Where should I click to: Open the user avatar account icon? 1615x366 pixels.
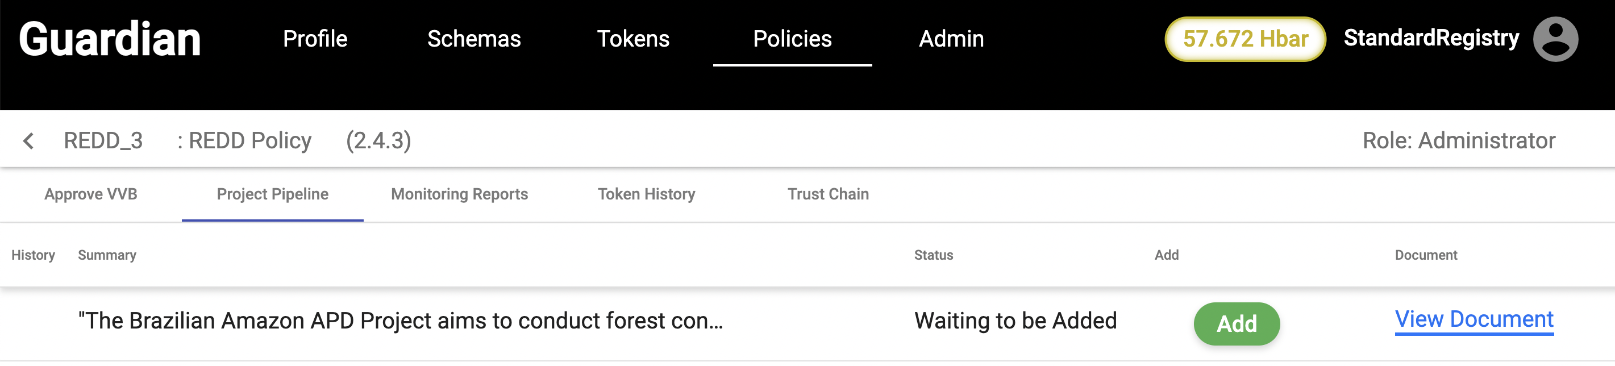[x=1555, y=39]
